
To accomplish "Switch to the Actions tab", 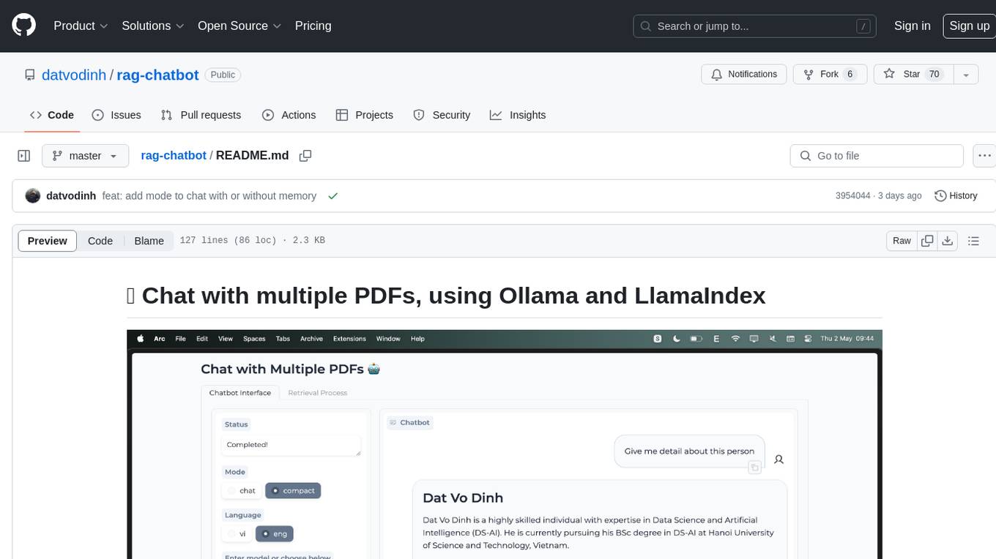I will tap(289, 115).
